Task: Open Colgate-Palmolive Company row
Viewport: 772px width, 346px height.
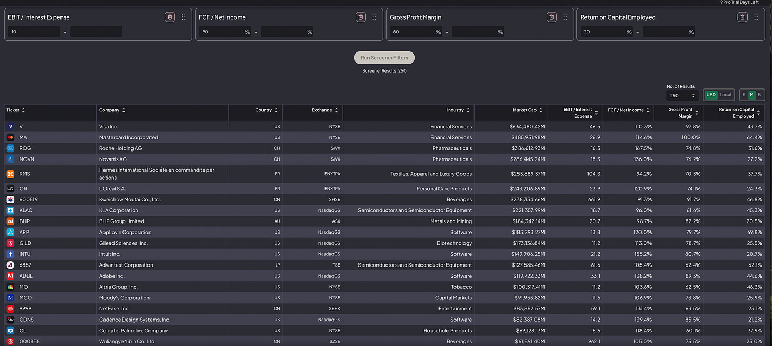Action: 385,331
